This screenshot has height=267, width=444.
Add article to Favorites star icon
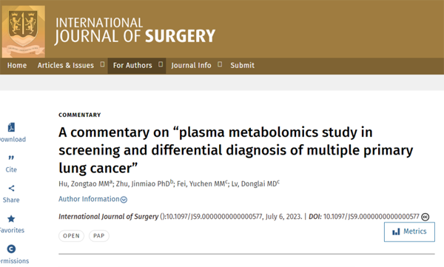tap(11, 219)
